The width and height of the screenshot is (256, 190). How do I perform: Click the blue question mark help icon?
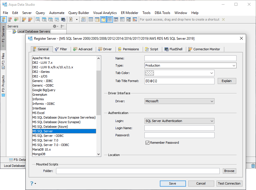(x=32, y=183)
